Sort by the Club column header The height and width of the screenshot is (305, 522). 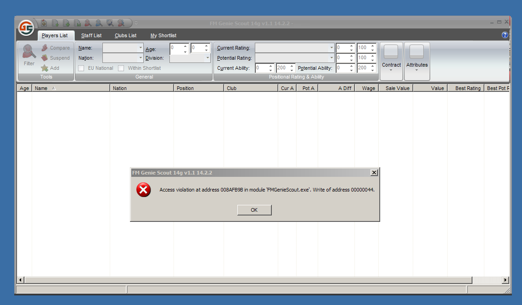pos(251,88)
